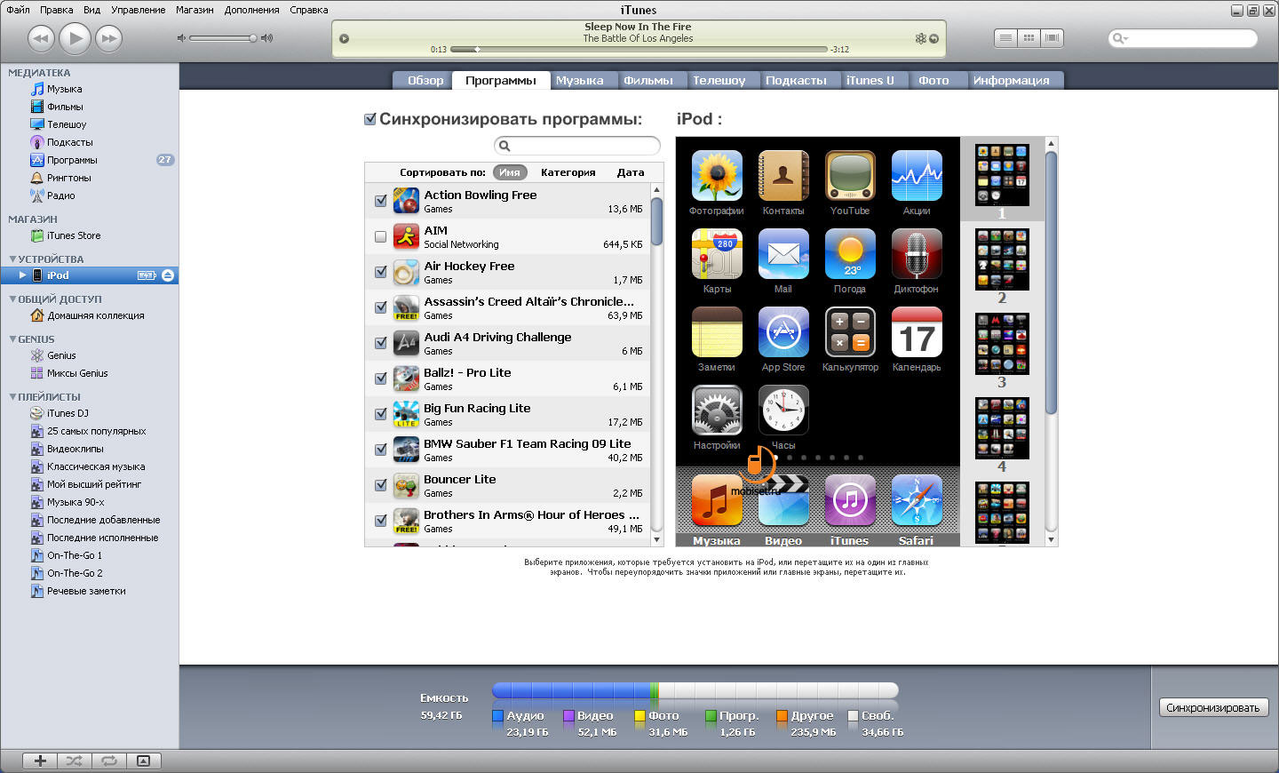Click the Музыка icon in the dock

click(717, 500)
